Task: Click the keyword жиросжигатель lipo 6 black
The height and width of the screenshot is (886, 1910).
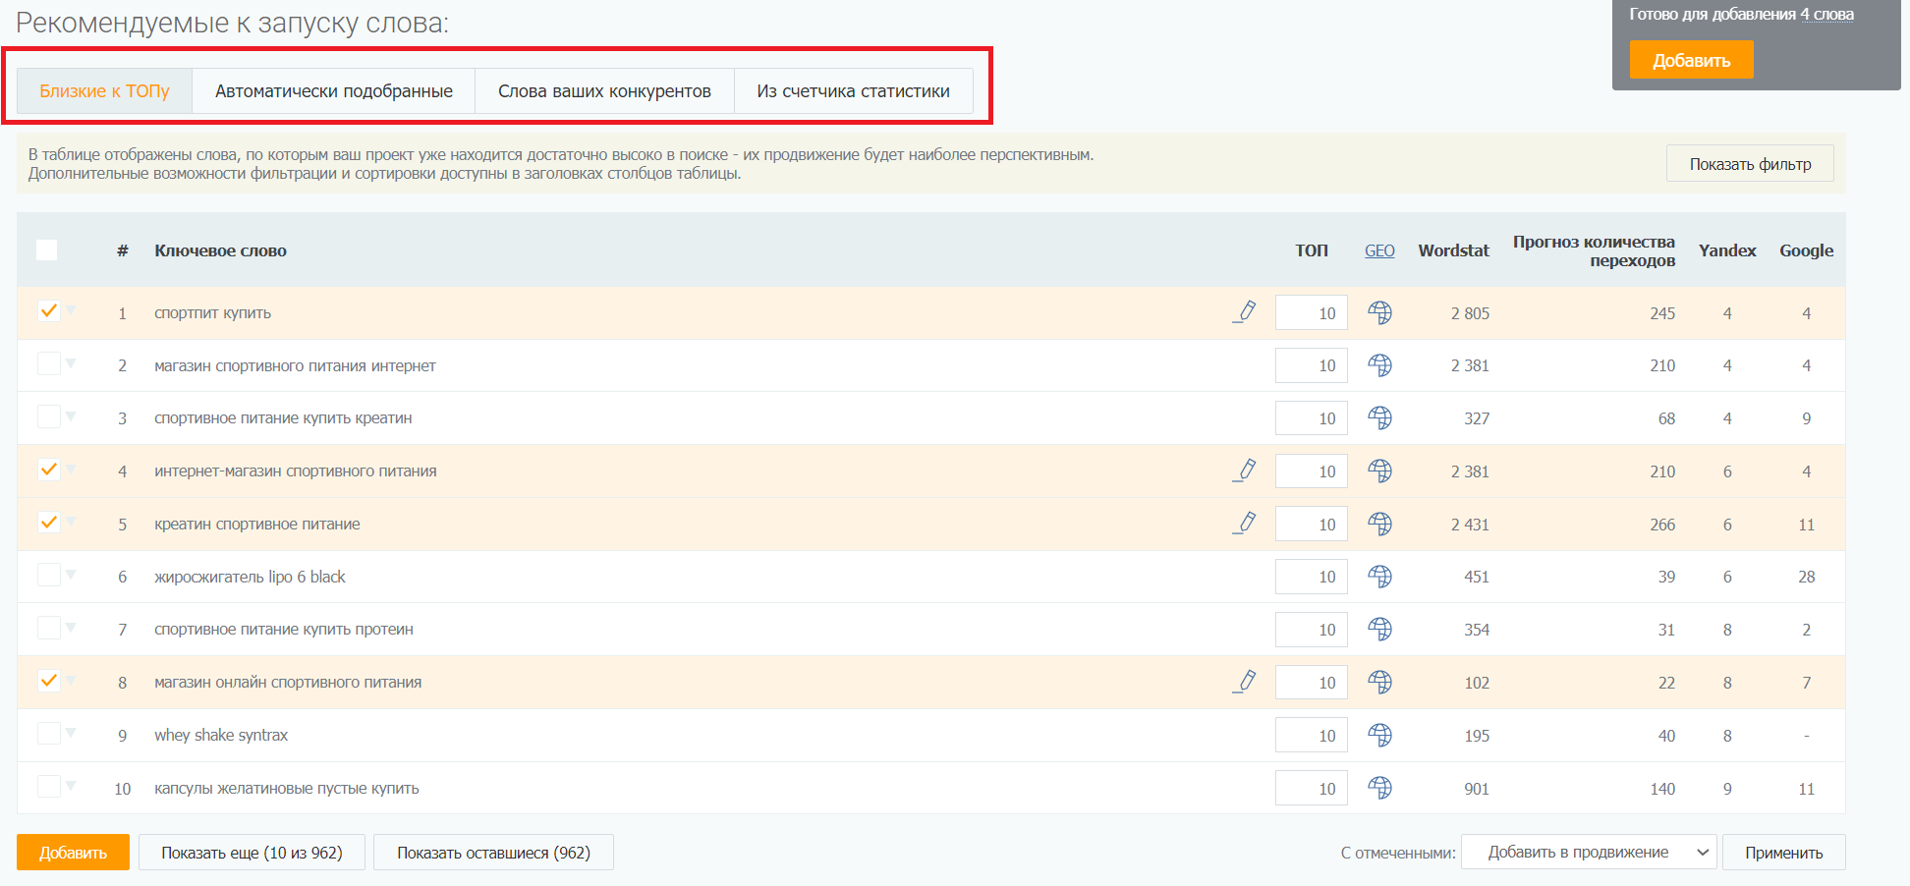Action: pos(250,577)
